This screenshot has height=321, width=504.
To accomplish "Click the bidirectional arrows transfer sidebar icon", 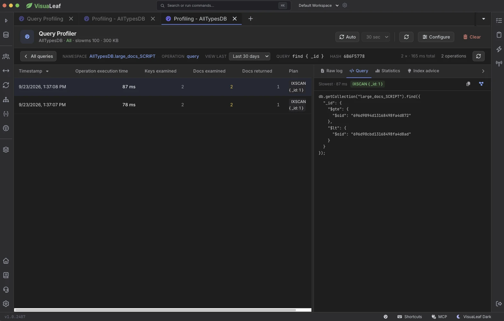I will click(6, 71).
